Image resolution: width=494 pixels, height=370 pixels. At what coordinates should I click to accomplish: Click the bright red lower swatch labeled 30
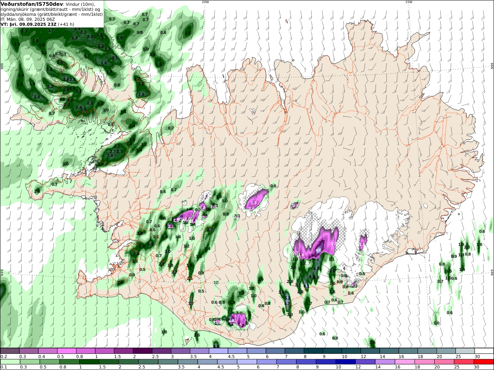(x=483, y=362)
